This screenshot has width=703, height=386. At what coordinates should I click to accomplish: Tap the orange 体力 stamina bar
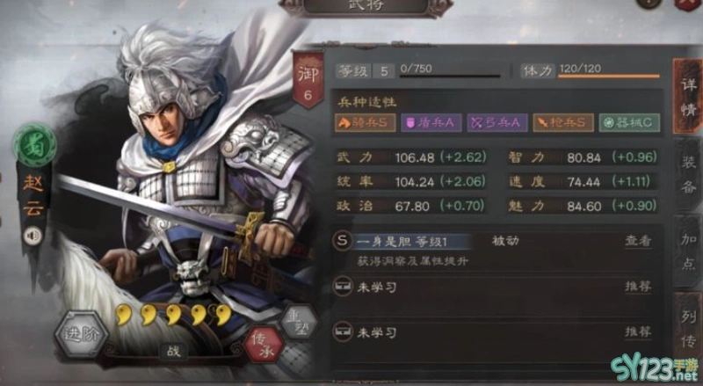tap(608, 76)
